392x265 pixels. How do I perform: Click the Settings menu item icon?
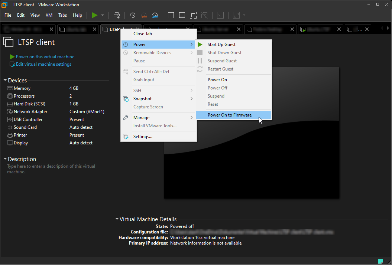click(x=126, y=137)
